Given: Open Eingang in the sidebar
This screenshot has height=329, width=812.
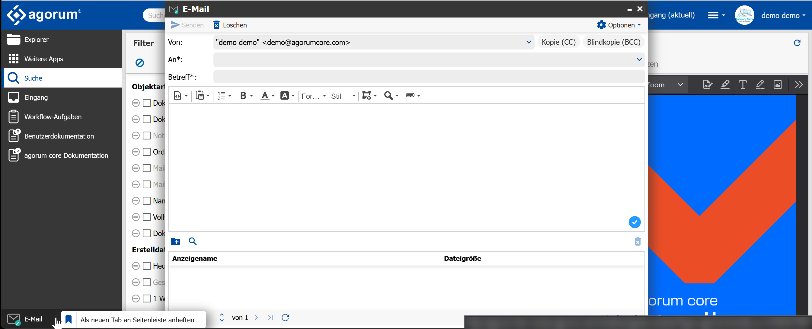Looking at the screenshot, I should [62, 97].
